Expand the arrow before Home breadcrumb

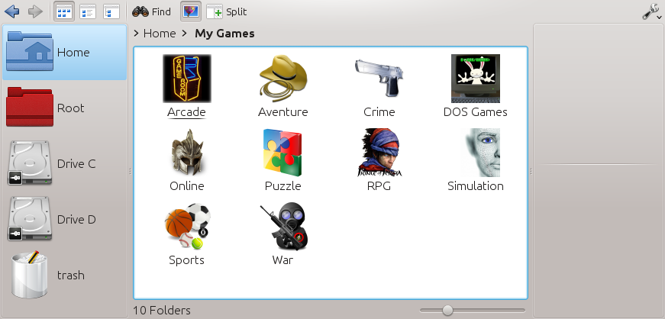pyautogui.click(x=136, y=34)
